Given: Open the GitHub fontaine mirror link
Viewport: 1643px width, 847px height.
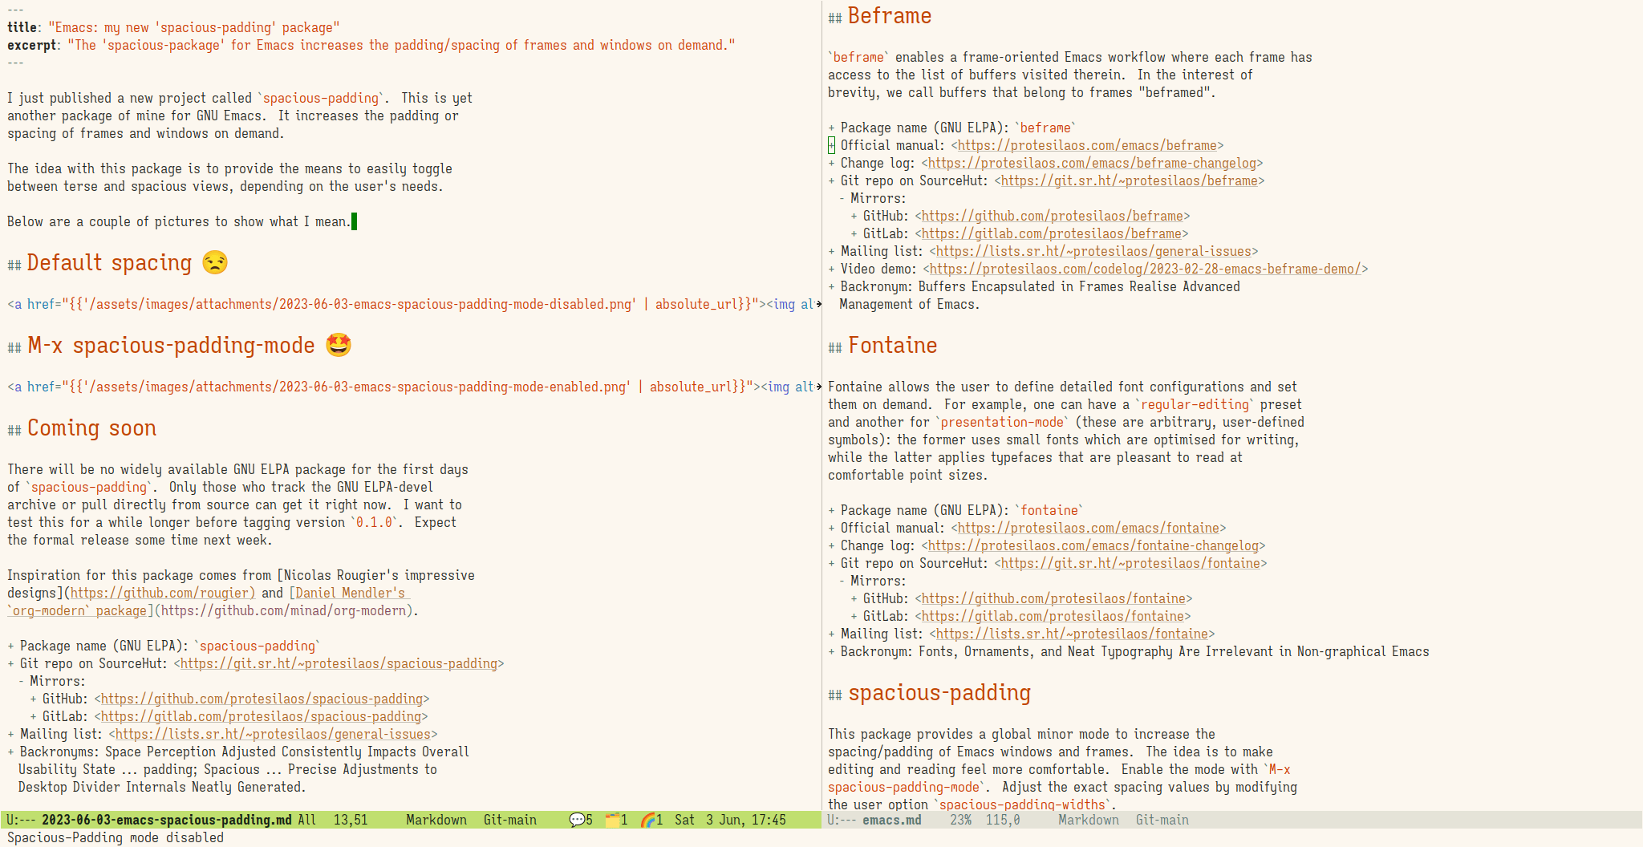Looking at the screenshot, I should pyautogui.click(x=1053, y=598).
